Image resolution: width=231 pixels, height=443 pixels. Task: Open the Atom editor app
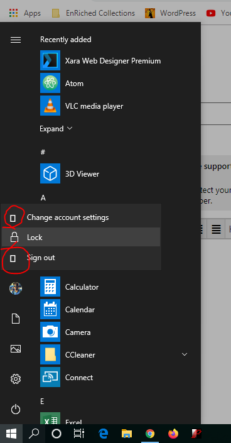tap(62, 84)
